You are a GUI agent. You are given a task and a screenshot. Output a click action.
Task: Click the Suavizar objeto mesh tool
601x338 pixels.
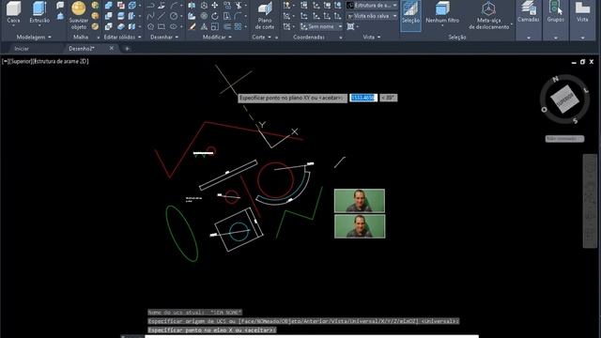(x=79, y=15)
